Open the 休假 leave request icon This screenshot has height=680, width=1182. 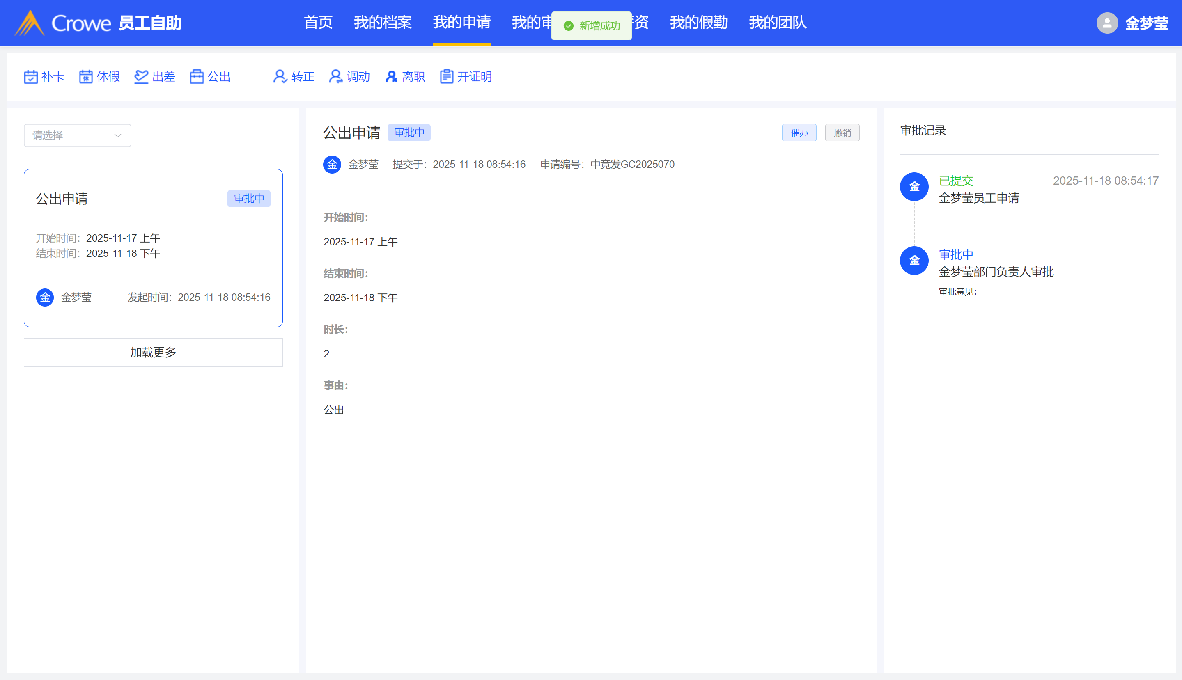click(x=86, y=77)
